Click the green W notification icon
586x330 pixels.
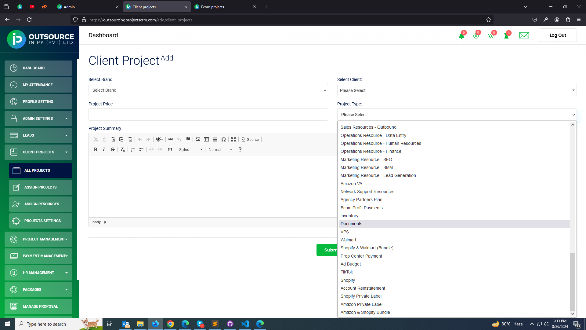[491, 36]
